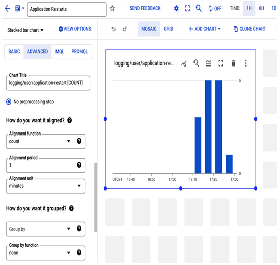Open dashboard settings gear icon
This screenshot has width=280, height=265.
pyautogui.click(x=176, y=8)
